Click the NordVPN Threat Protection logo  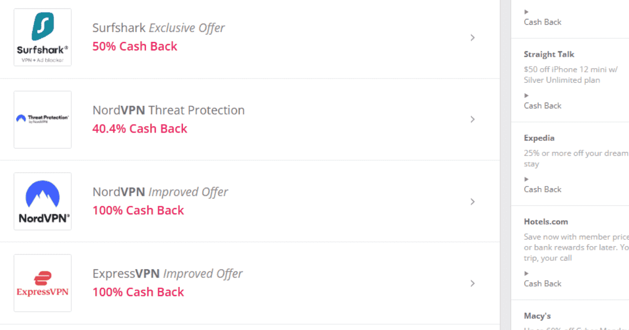point(42,119)
